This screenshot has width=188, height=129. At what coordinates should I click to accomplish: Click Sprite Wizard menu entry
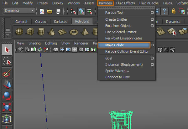[117, 71]
